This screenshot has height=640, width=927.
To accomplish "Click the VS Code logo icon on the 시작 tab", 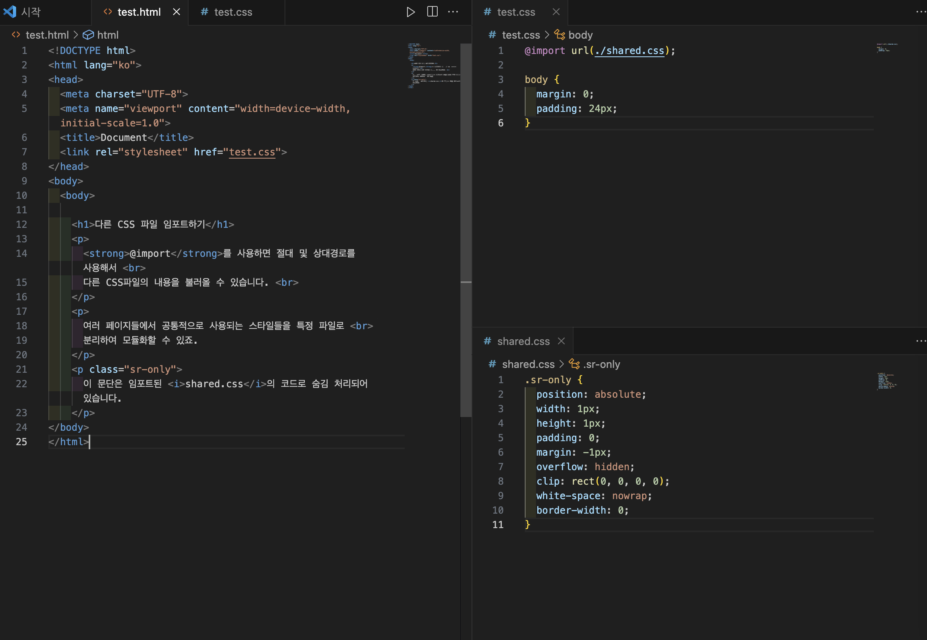I will pyautogui.click(x=10, y=12).
